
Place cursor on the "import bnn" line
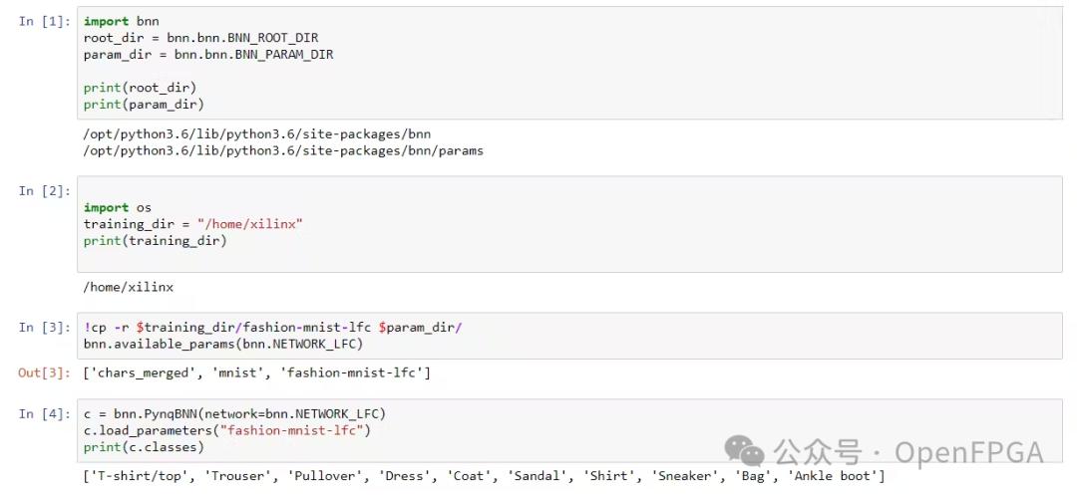(121, 21)
